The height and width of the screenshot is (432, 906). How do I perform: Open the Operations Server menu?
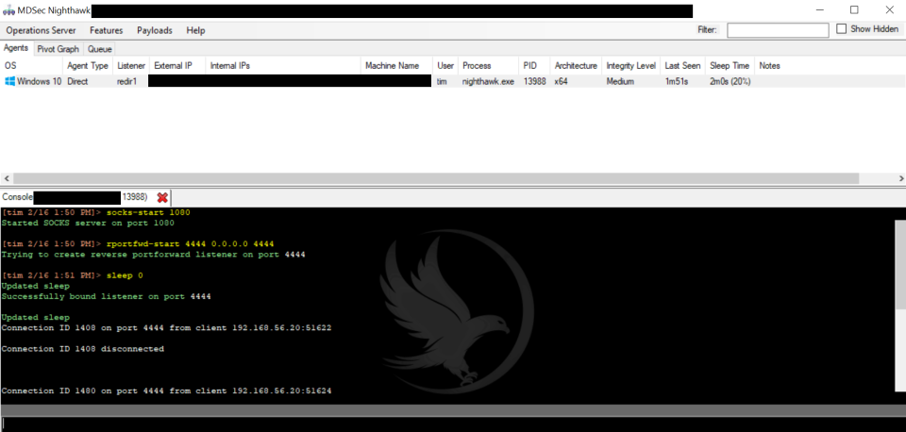point(41,30)
